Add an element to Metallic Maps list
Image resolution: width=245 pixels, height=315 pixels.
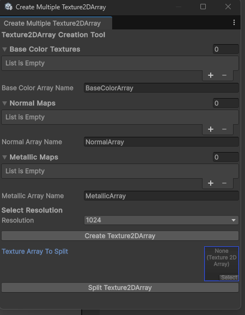click(211, 183)
